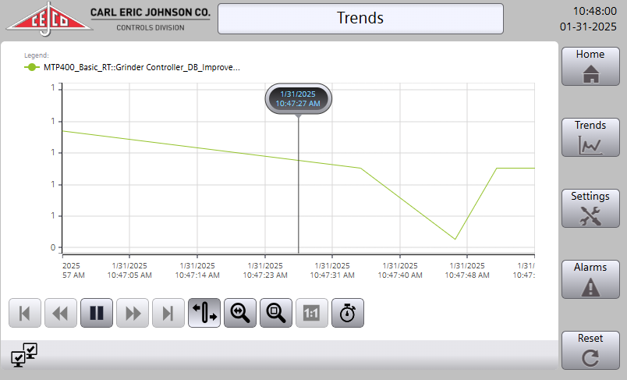Click the CONTROLS DIVISION text
The height and width of the screenshot is (380, 627).
[151, 27]
